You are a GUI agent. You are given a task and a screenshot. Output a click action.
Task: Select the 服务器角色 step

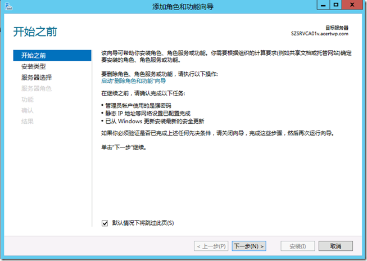click(x=37, y=88)
